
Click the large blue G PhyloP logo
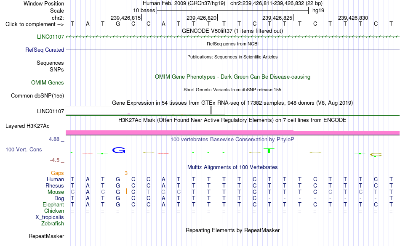119,150
